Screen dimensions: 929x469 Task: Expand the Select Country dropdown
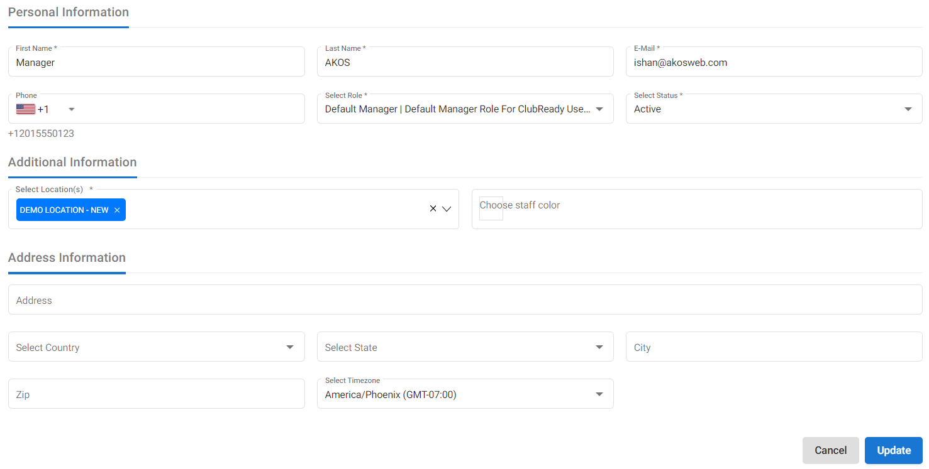[x=156, y=347]
